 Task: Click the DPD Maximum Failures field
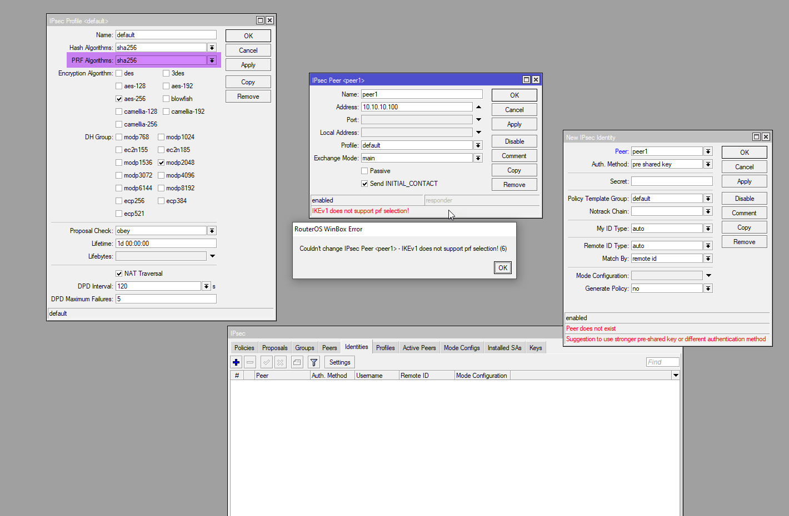point(166,299)
